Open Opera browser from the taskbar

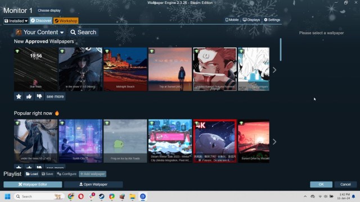pyautogui.click(x=81, y=196)
